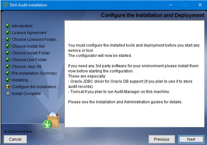Click the checkmark icon beside Choose Install Set
The height and width of the screenshot is (145, 207).
(8, 46)
